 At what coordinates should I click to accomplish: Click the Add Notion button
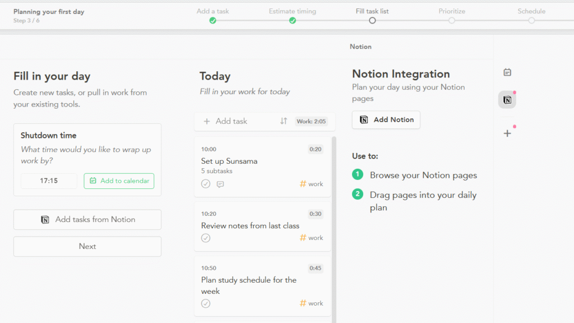point(386,120)
